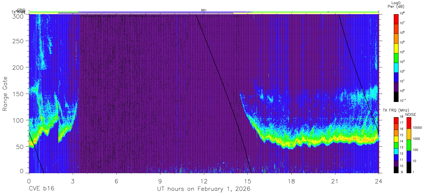Click the x-axis tick label '3'
This screenshot has width=426, height=196.
point(73,181)
